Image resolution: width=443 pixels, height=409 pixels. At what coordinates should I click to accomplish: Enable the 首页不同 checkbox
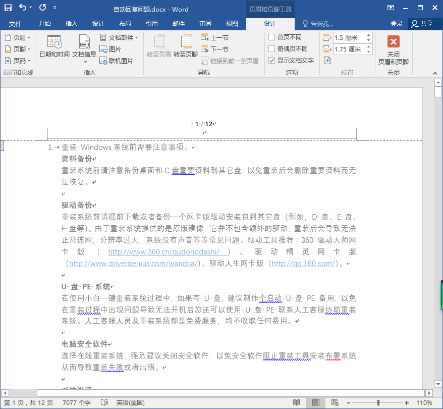coord(272,37)
